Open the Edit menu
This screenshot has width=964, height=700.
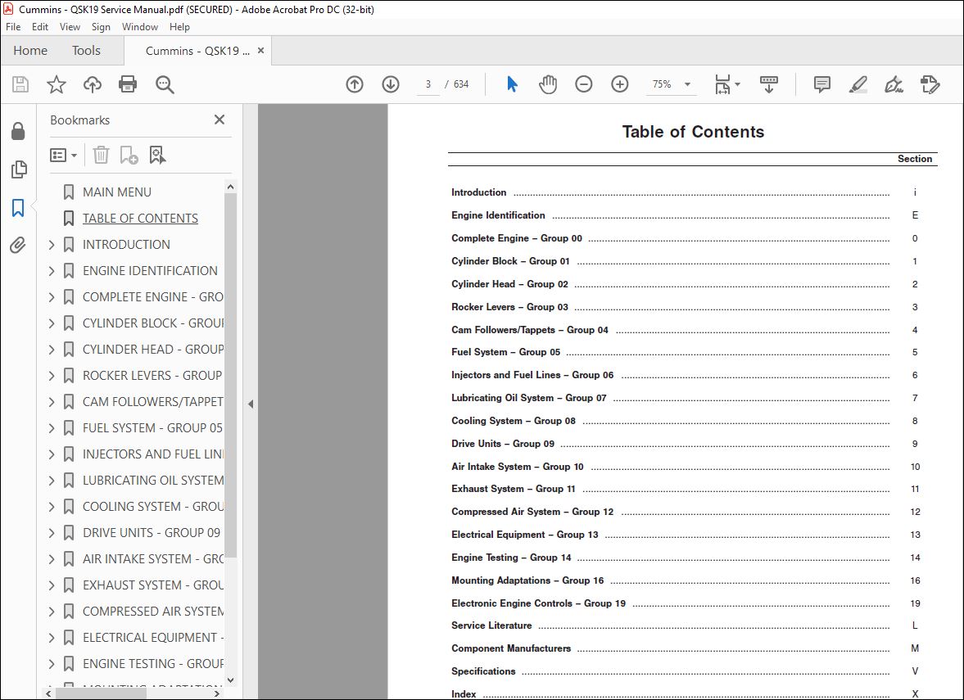tap(40, 27)
